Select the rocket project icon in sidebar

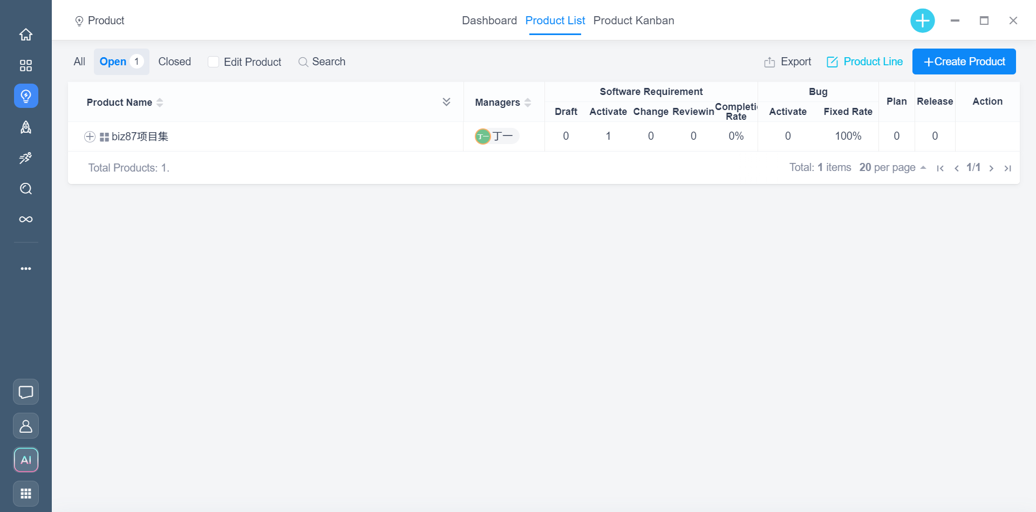click(26, 127)
